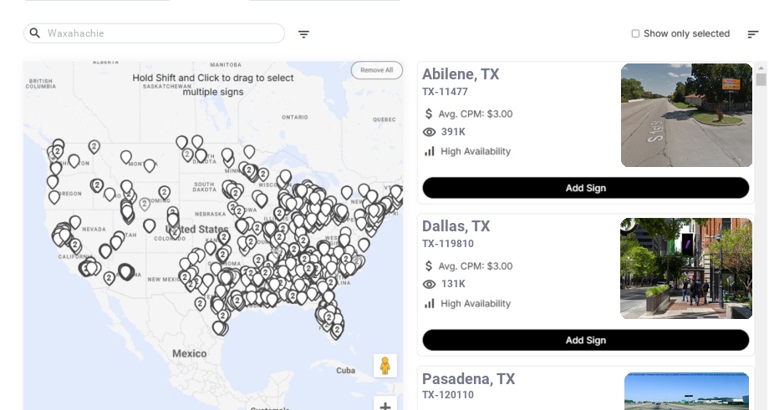Click the Pasadena, TX listing title
Screen dimensions: 769x410
coord(468,379)
